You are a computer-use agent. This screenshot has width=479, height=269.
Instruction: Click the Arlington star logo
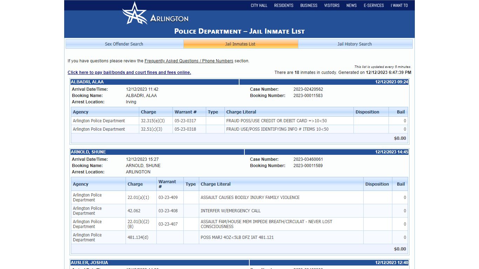(x=135, y=13)
